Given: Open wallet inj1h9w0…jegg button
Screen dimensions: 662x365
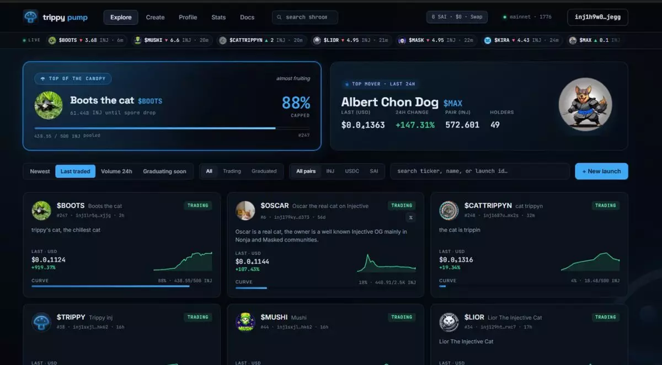Looking at the screenshot, I should tap(597, 17).
